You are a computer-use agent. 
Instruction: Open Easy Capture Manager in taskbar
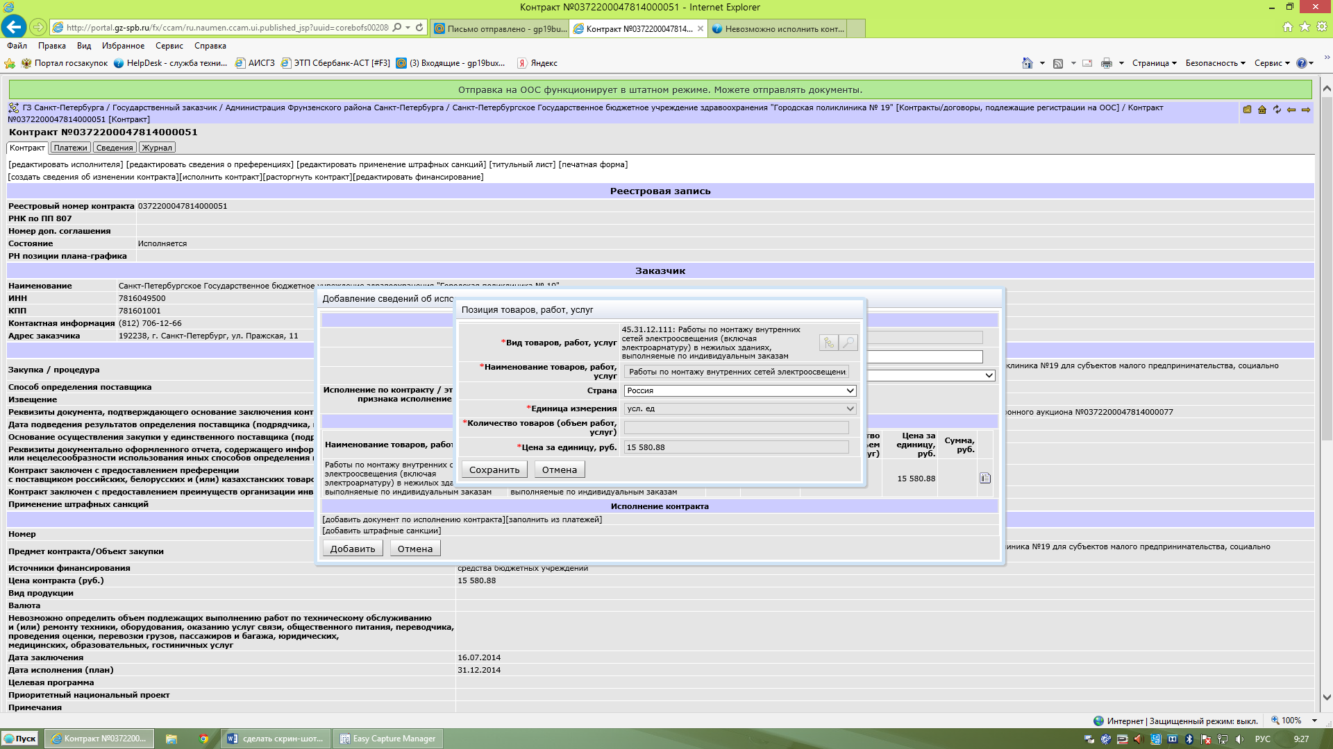coord(388,739)
